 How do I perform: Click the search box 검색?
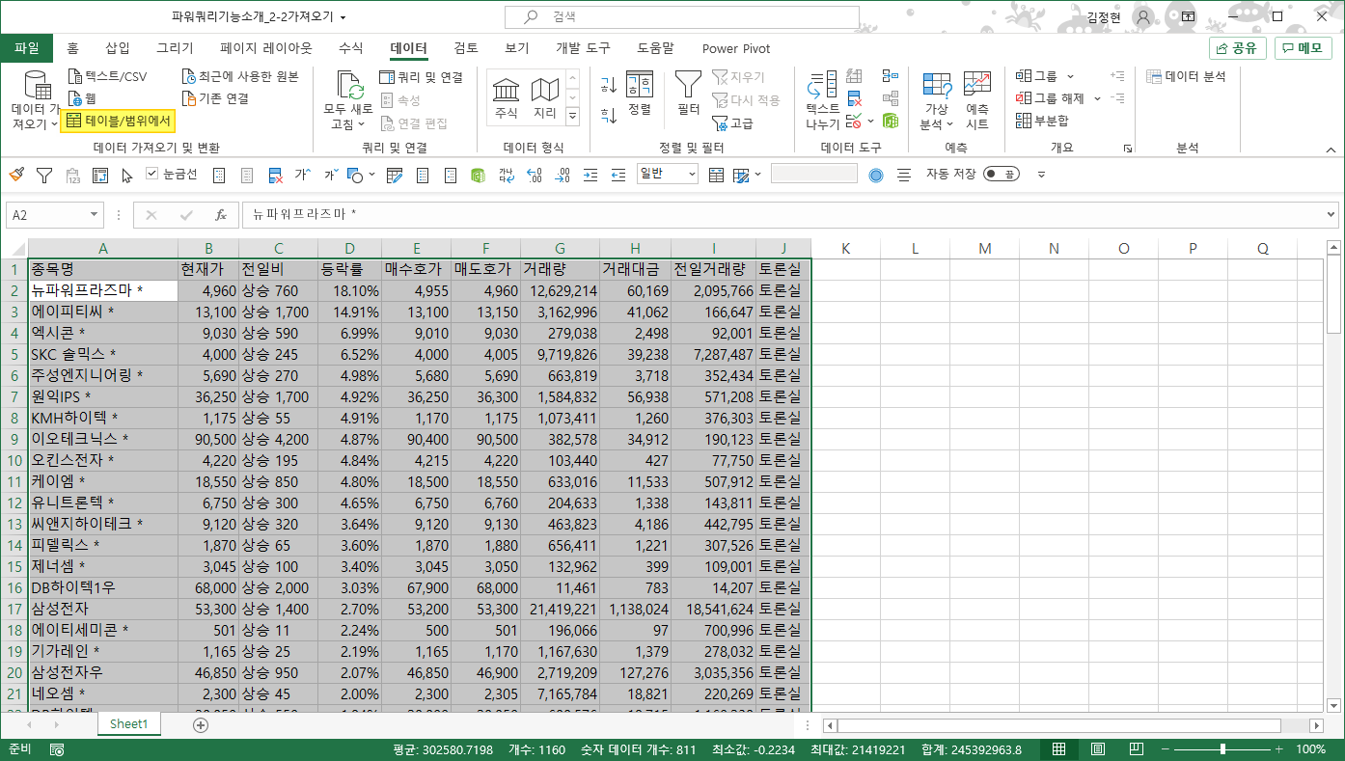[682, 17]
